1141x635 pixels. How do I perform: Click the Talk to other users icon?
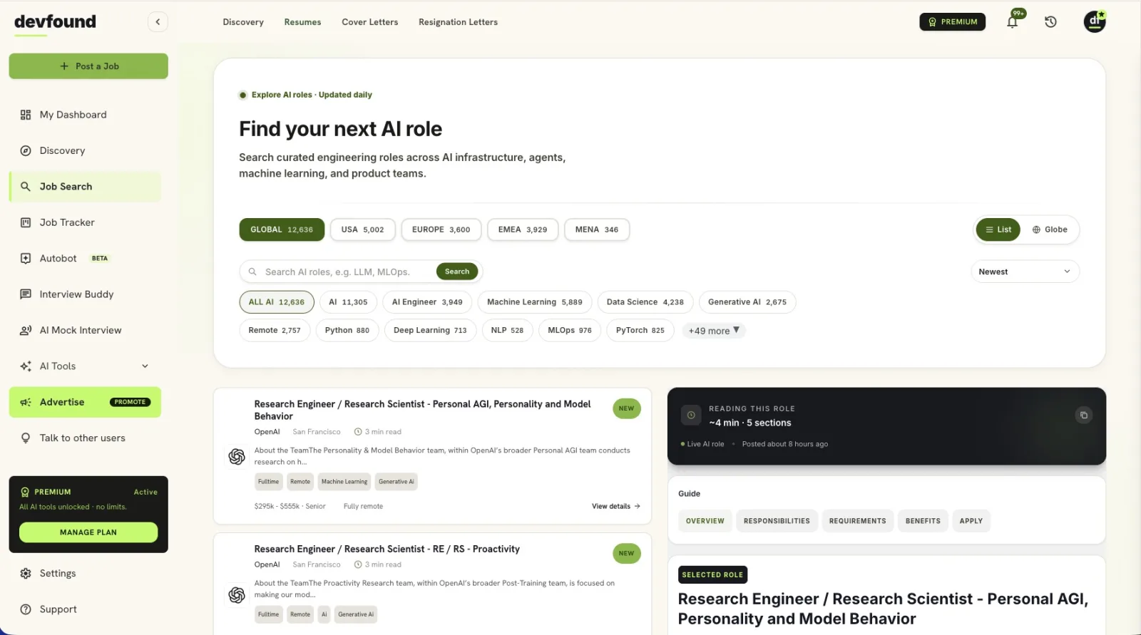coord(26,438)
